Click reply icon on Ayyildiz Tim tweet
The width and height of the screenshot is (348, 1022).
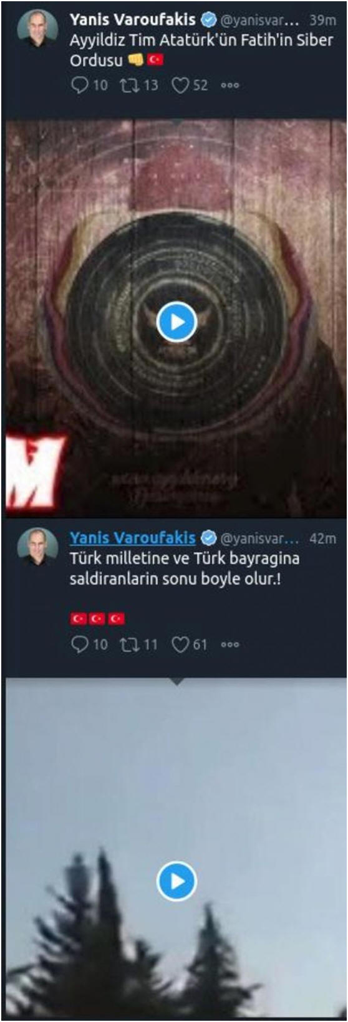tap(80, 85)
